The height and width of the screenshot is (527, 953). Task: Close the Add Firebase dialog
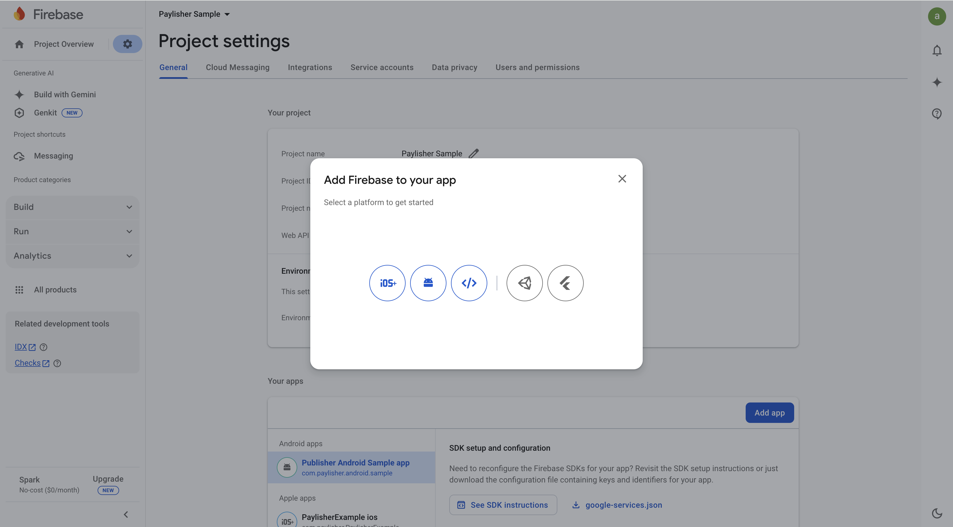(622, 179)
